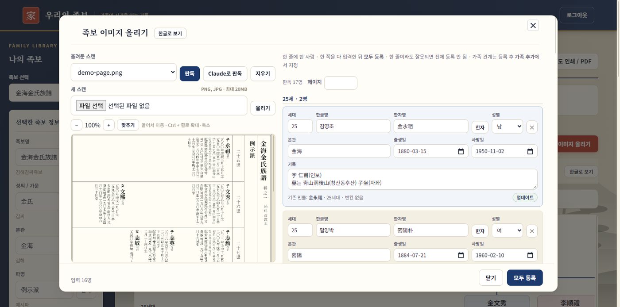
Task: Click the 업데이트 badge button
Action: point(525,197)
